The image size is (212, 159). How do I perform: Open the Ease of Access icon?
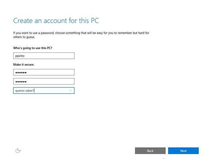(18, 151)
